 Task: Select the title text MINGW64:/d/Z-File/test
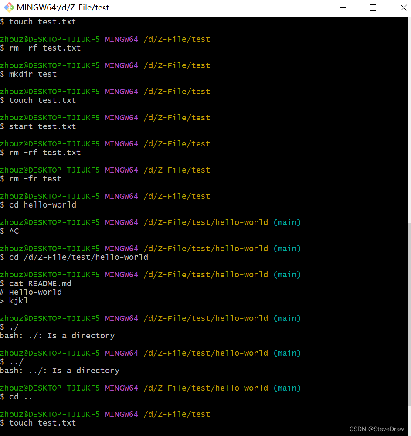click(64, 7)
